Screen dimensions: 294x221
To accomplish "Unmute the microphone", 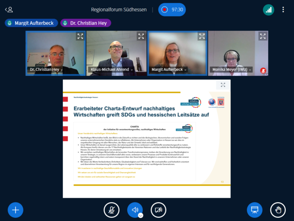I will pyautogui.click(x=111, y=210).
